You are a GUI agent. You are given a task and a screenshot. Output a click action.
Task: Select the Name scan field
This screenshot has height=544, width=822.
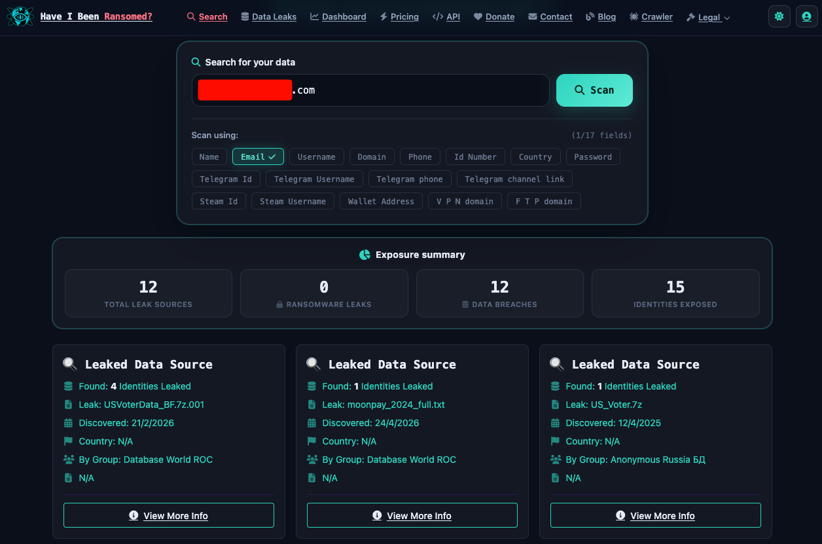209,156
